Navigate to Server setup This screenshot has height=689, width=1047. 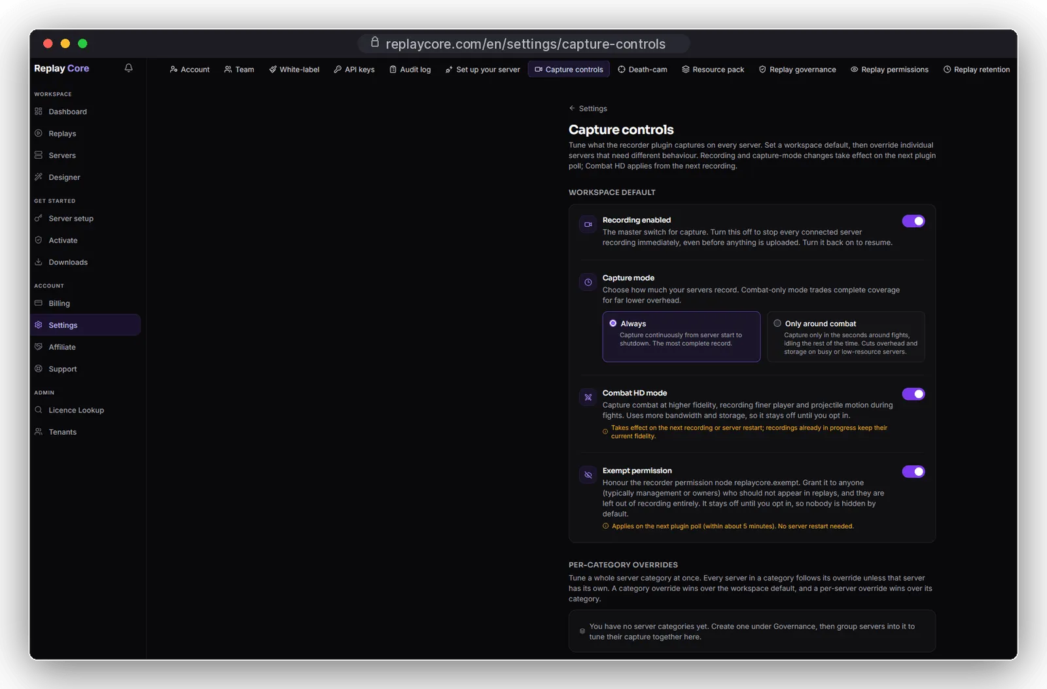click(85, 218)
